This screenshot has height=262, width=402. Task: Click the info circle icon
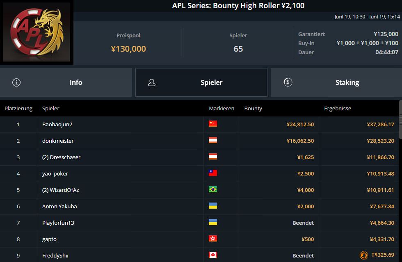16,82
